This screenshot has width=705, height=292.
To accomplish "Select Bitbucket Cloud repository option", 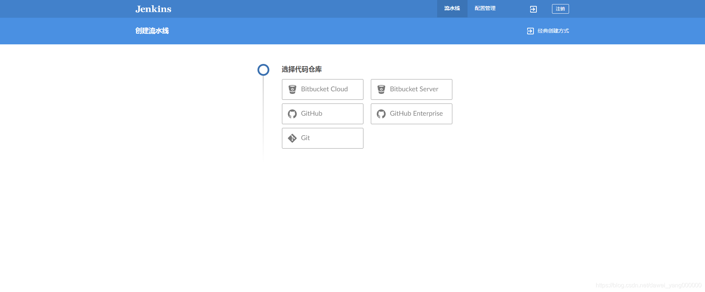I will click(323, 89).
